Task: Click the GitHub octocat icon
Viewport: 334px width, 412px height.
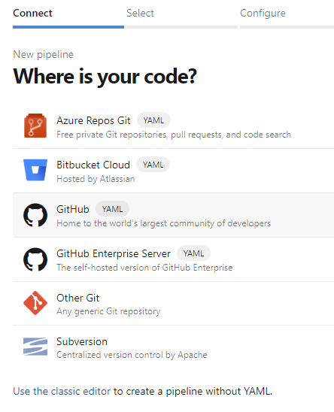Action: tap(35, 215)
